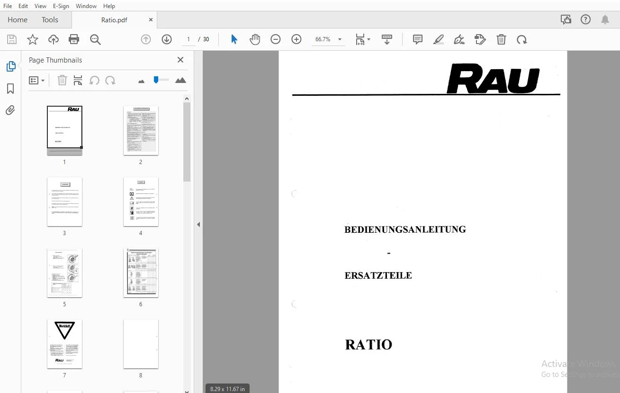Screen dimensions: 620x393
Task: Delete page using main toolbar trash icon
Action: [501, 39]
